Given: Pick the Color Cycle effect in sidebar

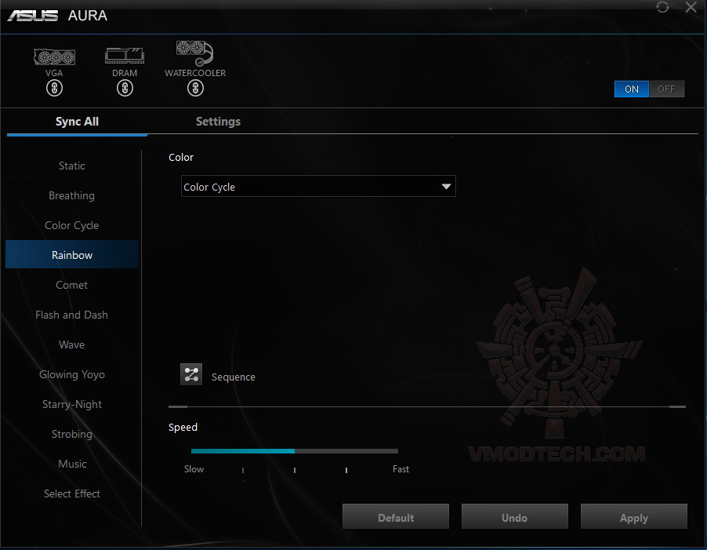Looking at the screenshot, I should coord(71,225).
